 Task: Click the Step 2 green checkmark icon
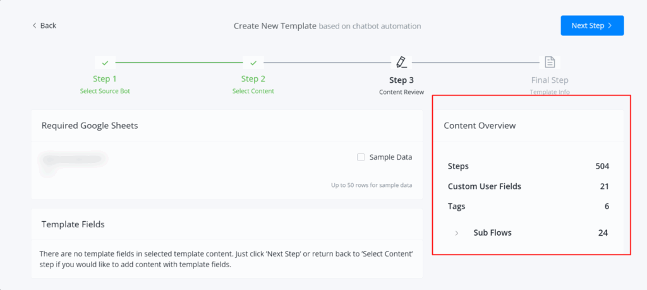(x=253, y=63)
